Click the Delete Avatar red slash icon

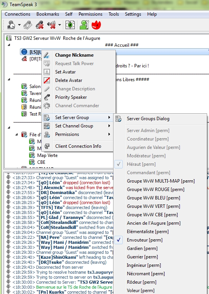(x=47, y=80)
